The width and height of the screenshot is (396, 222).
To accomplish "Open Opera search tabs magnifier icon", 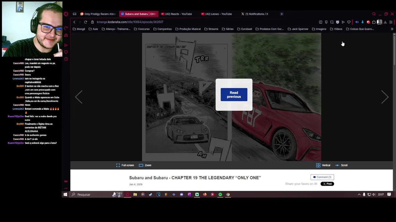I will coord(374,14).
